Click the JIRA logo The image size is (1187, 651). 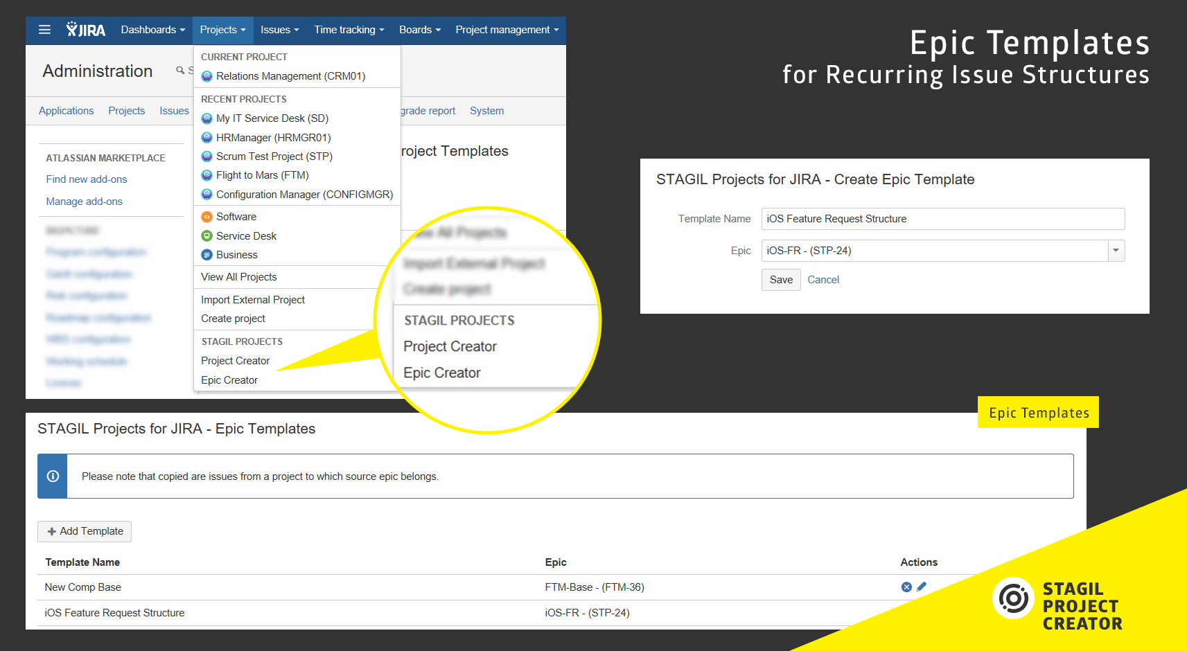point(86,30)
